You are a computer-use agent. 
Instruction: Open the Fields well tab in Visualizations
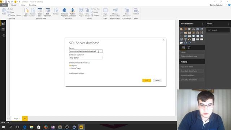tap(183, 47)
